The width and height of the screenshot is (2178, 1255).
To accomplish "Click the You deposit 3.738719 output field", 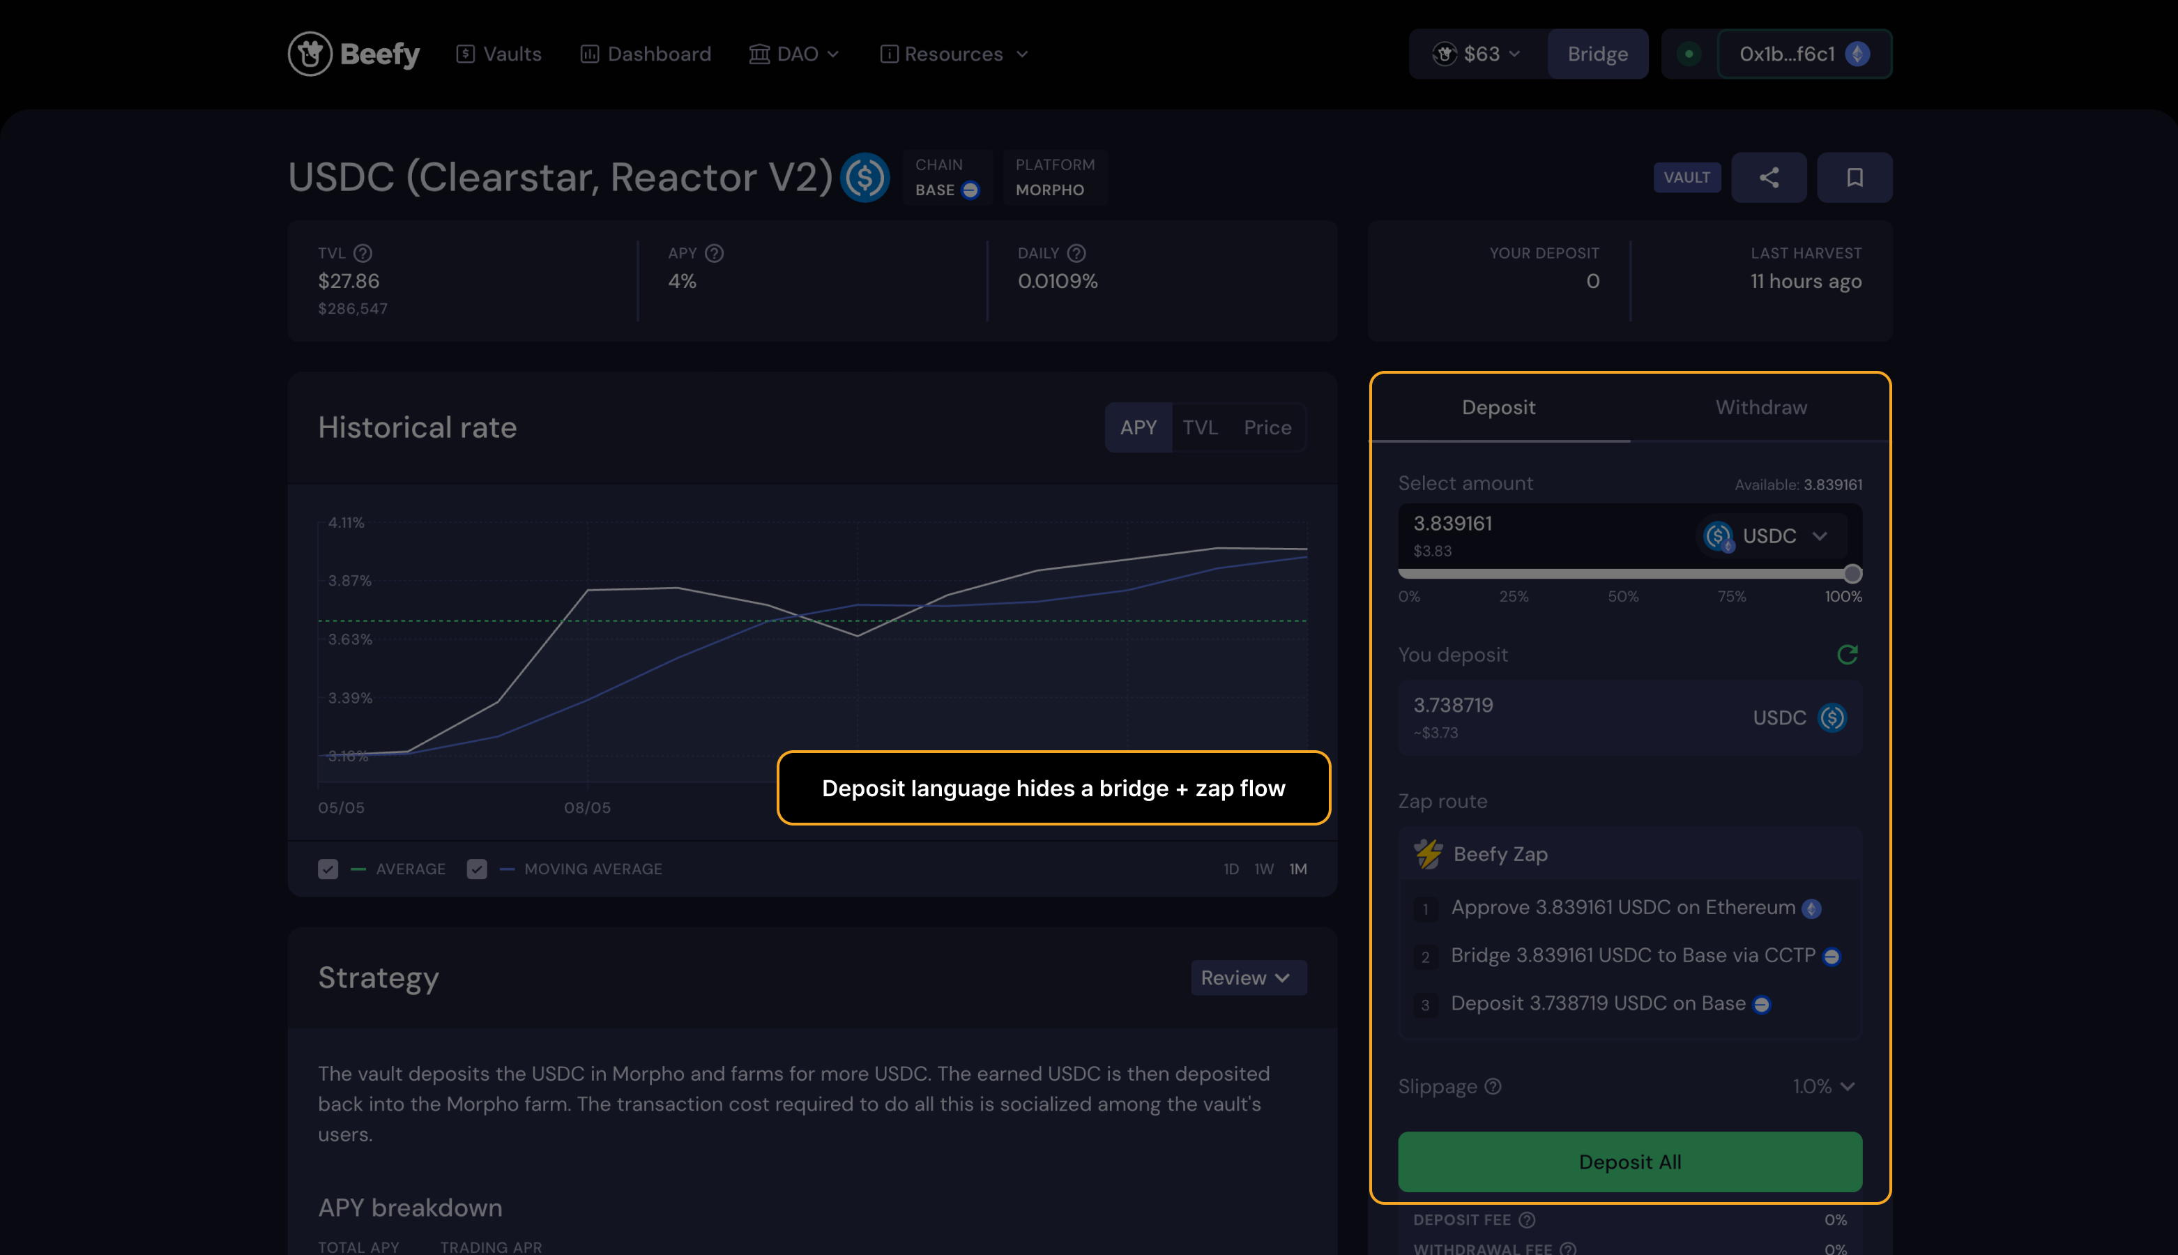I will 1630,718.
